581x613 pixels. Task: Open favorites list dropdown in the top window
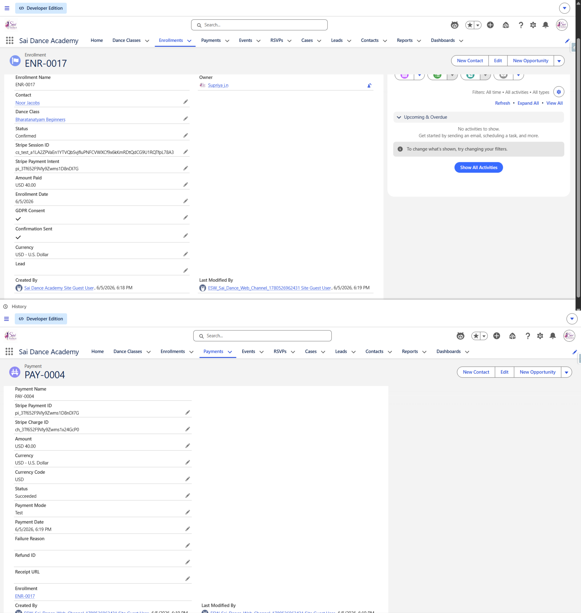point(478,25)
